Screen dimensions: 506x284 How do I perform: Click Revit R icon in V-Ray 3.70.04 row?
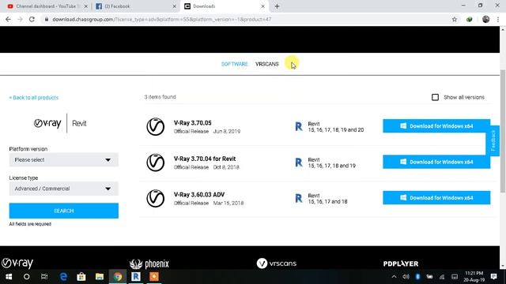(299, 163)
